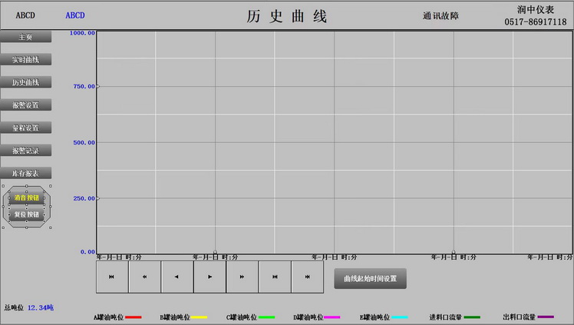Go to 主页 home page
This screenshot has height=325, width=574.
25,37
